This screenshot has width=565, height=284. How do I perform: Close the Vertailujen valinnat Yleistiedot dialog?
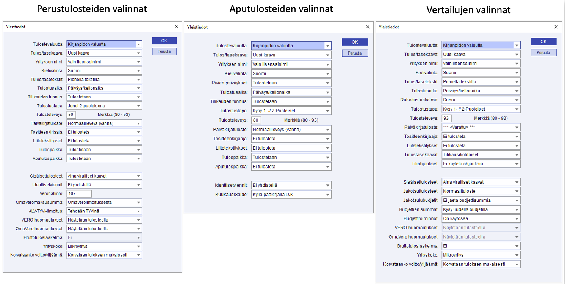556,27
